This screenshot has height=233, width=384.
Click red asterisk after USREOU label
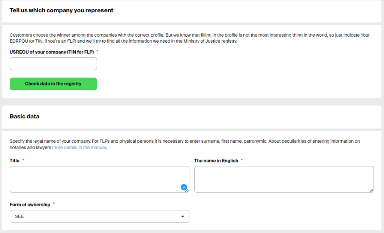coord(97,51)
